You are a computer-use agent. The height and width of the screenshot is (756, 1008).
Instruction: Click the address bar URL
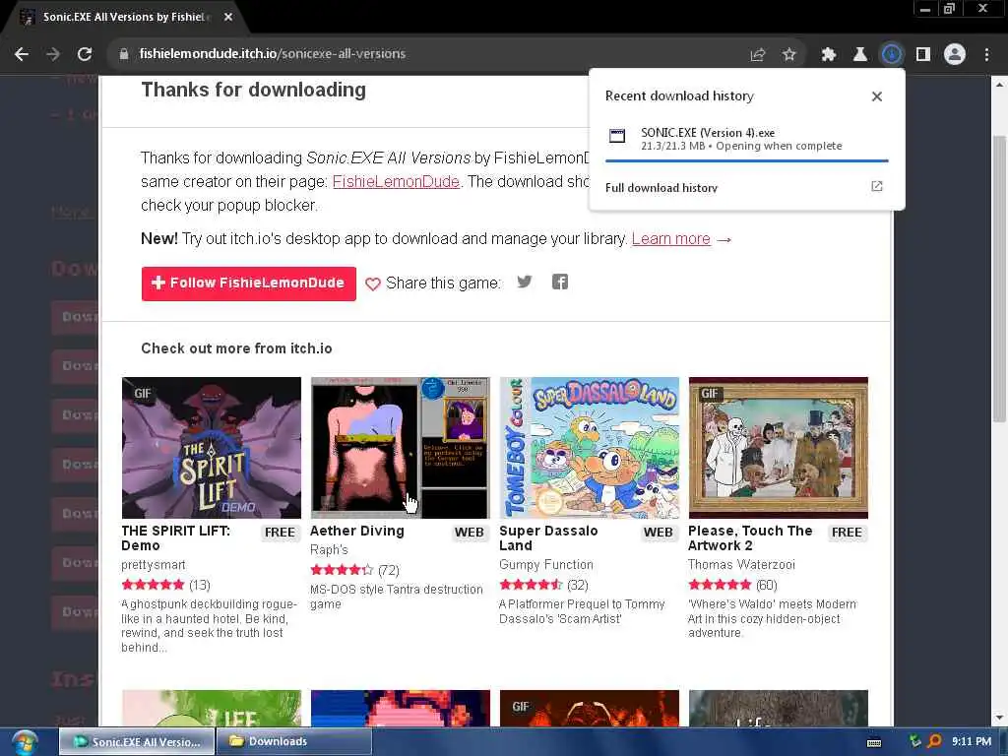273,54
